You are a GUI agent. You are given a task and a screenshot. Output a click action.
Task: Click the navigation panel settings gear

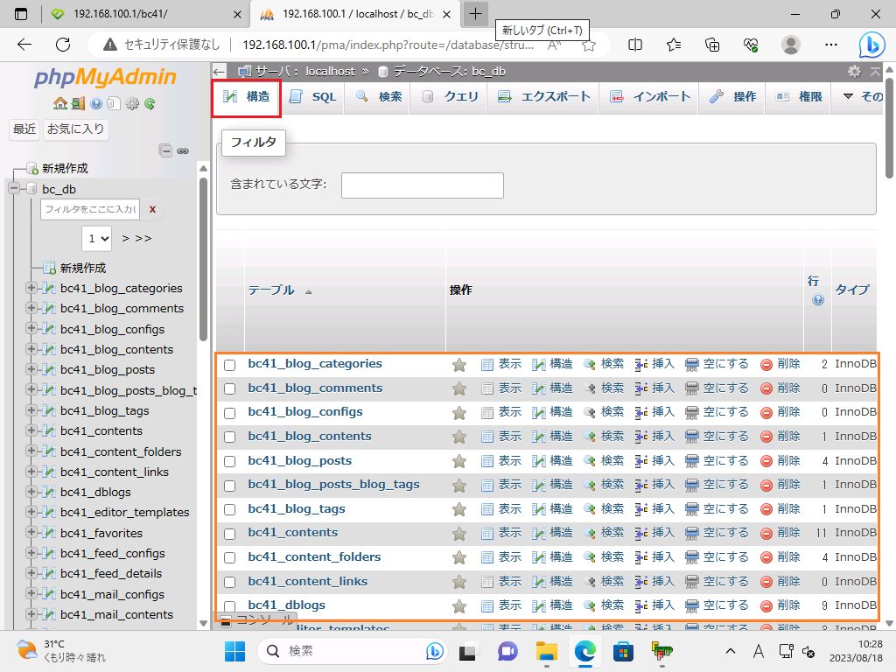pos(132,103)
